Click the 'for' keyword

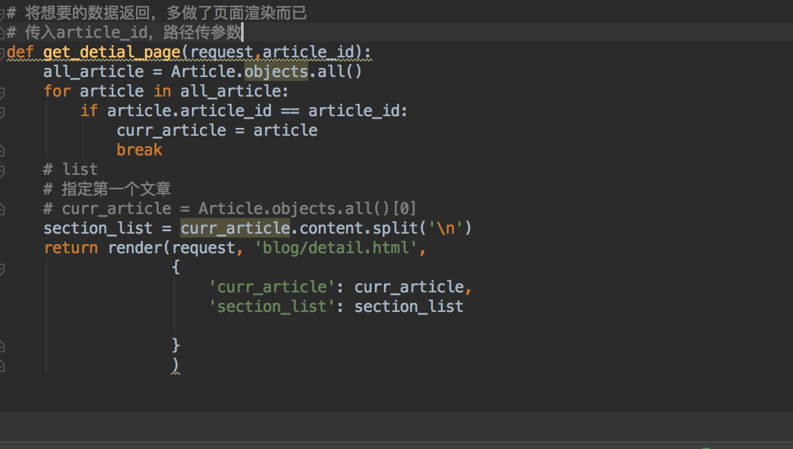pyautogui.click(x=57, y=91)
